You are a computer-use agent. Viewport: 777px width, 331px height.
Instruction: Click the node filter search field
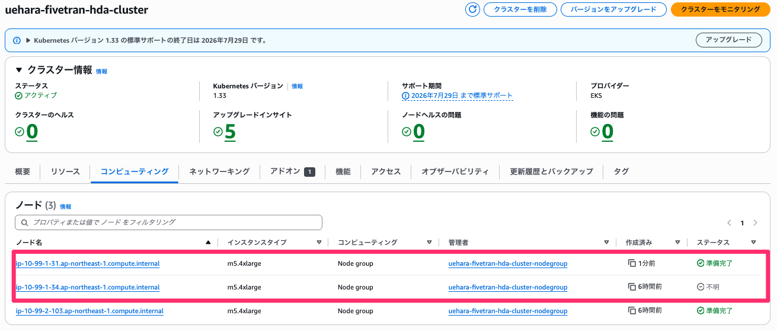[x=168, y=222]
